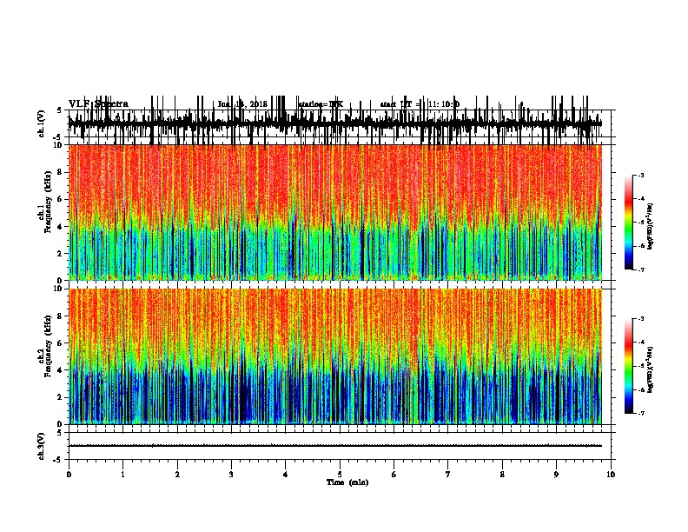Image resolution: width=688 pixels, height=532 pixels.
Task: Click the time axis tick label "4"
Action: tap(286, 475)
